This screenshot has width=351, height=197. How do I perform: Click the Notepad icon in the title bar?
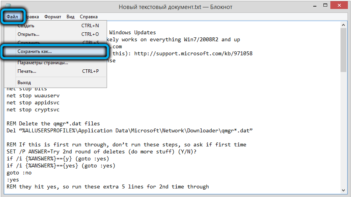8,5
